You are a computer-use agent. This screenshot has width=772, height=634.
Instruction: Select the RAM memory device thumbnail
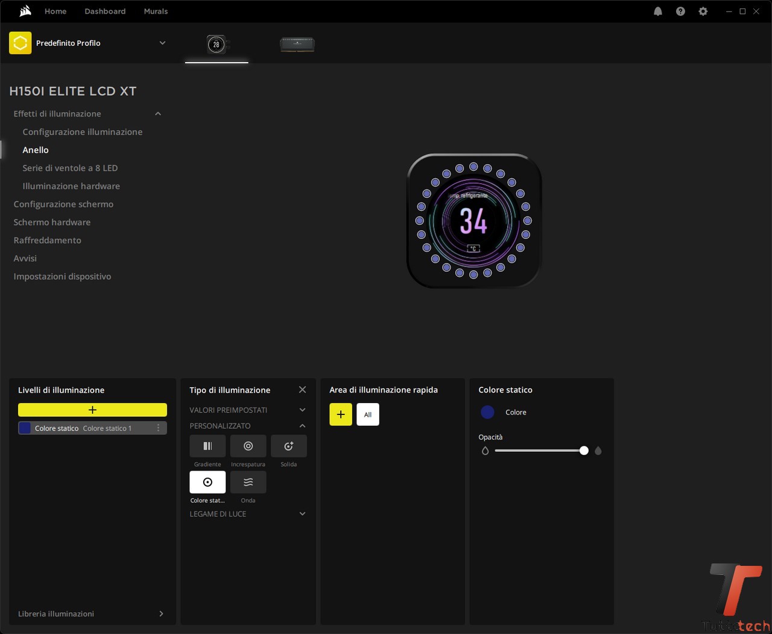(x=297, y=44)
